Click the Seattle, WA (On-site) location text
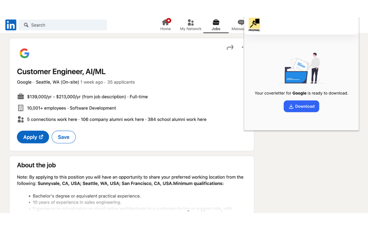Screen dimensions: 368x230 [57, 82]
